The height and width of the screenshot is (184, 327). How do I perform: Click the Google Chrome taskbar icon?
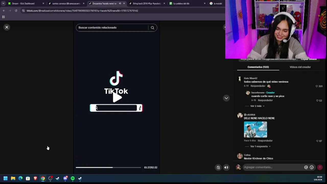[43, 178]
